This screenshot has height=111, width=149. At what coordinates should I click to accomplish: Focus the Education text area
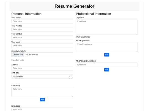[x=42, y=92]
